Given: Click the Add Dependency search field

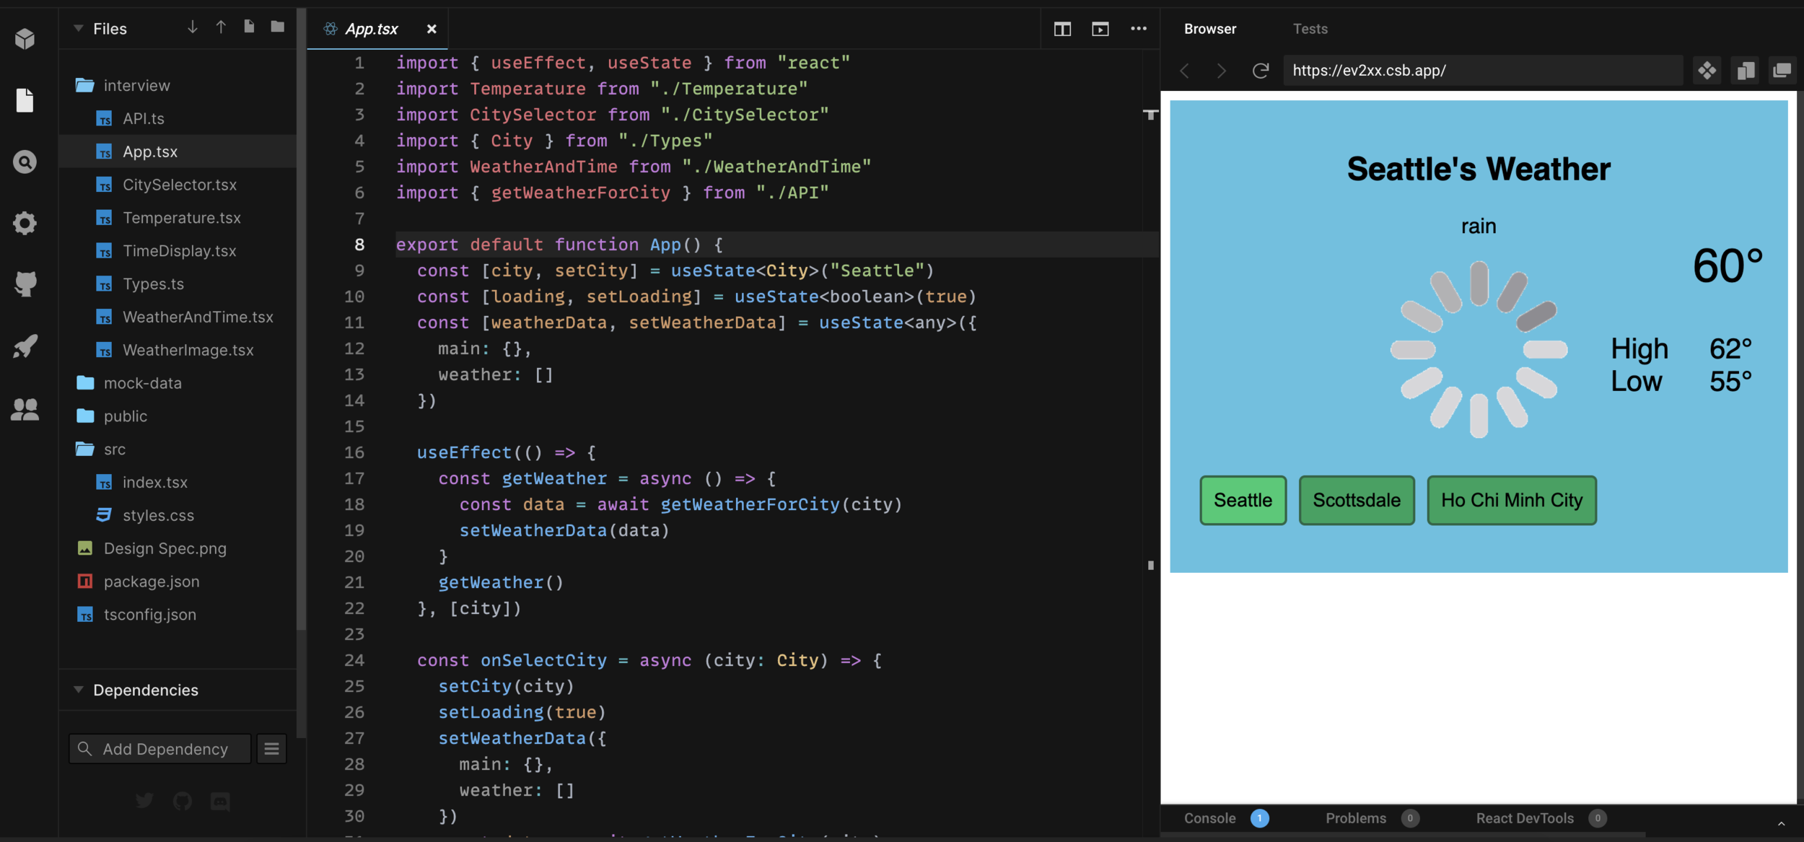Looking at the screenshot, I should (x=165, y=749).
